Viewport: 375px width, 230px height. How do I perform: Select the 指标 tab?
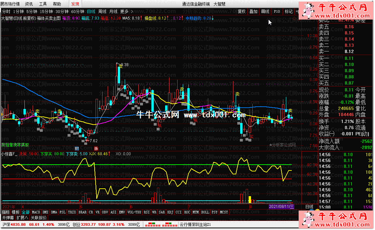(x=6, y=212)
